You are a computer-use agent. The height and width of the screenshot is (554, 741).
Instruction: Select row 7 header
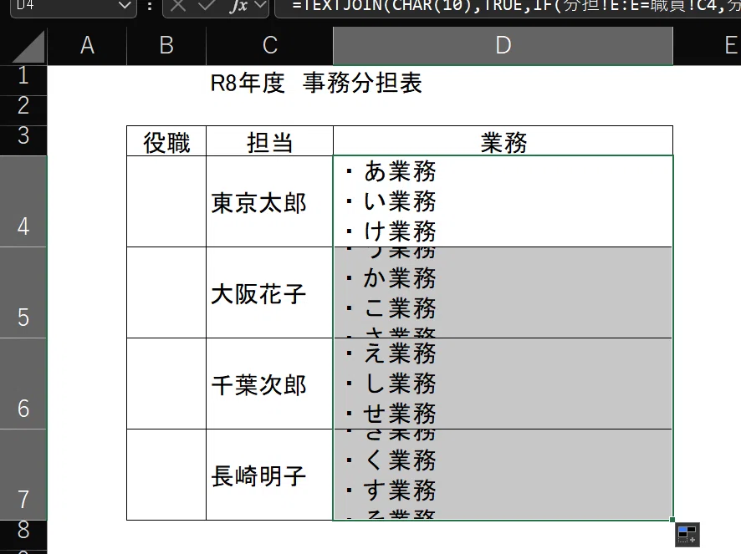23,475
